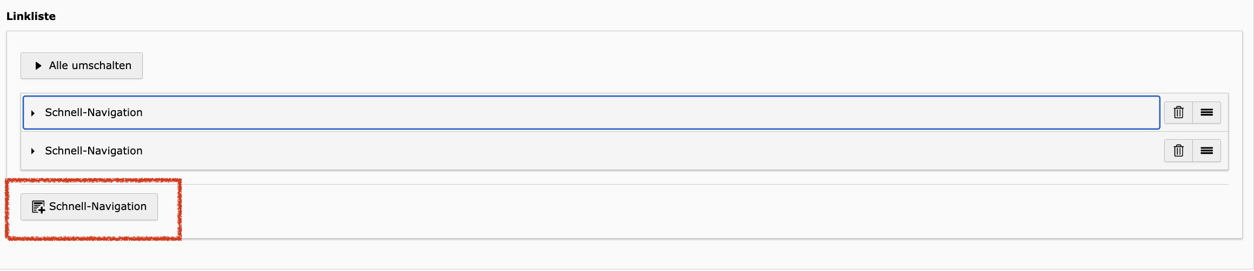Screen dimensions: 1254x271
Task: Click the Schnell-Navigation text on the add button
Action: click(x=98, y=207)
